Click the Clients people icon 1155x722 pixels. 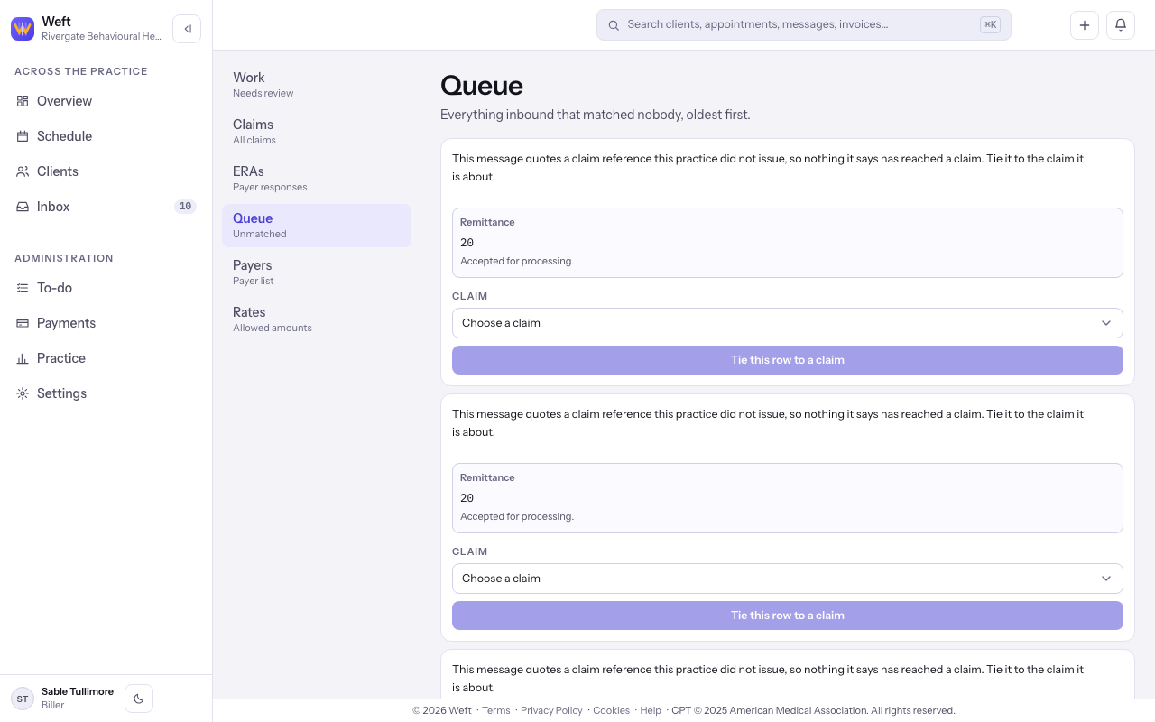23,171
